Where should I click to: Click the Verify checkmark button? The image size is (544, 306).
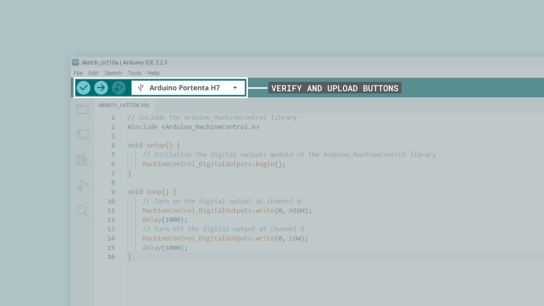pos(84,88)
